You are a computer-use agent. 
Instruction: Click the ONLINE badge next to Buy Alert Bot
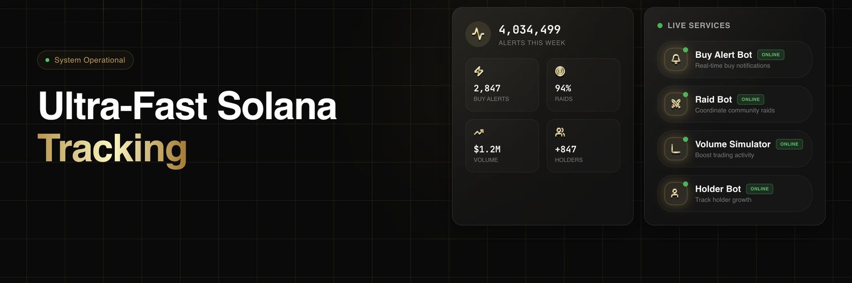point(771,55)
